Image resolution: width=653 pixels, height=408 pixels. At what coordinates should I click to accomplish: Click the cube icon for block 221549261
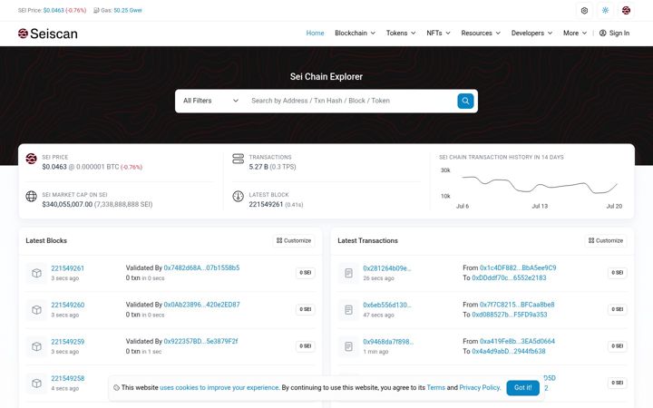click(x=36, y=273)
